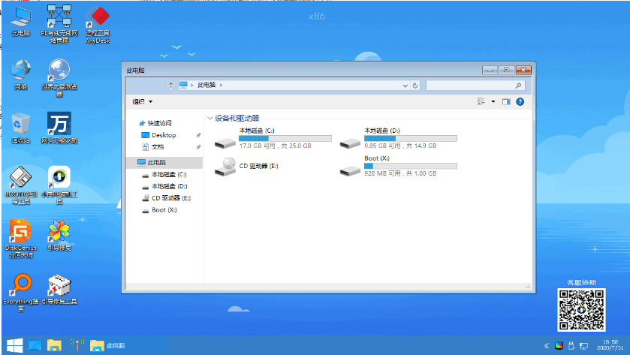Click the USB device tray icon
This screenshot has width=630, height=355.
571,346
